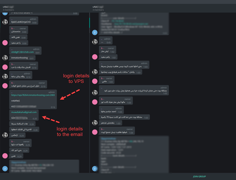Click pink avatar beside the 1:02 message
Image resolution: width=236 pixels, height=180 pixels.
(x=95, y=57)
